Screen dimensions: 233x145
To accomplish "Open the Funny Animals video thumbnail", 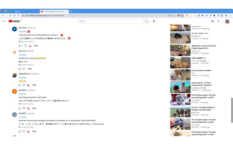I will click(x=181, y=28).
